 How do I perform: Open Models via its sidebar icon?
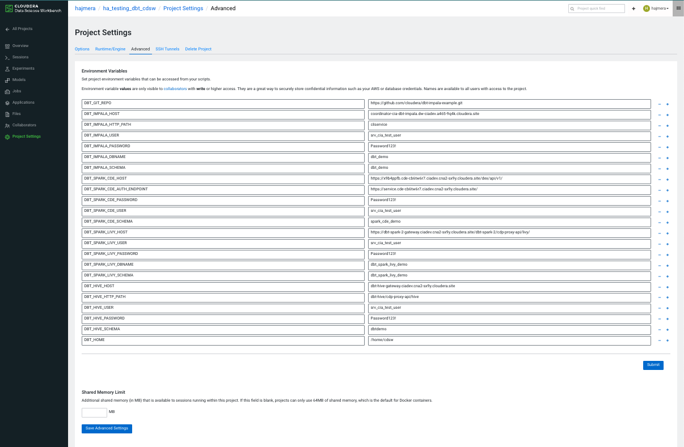(x=7, y=80)
